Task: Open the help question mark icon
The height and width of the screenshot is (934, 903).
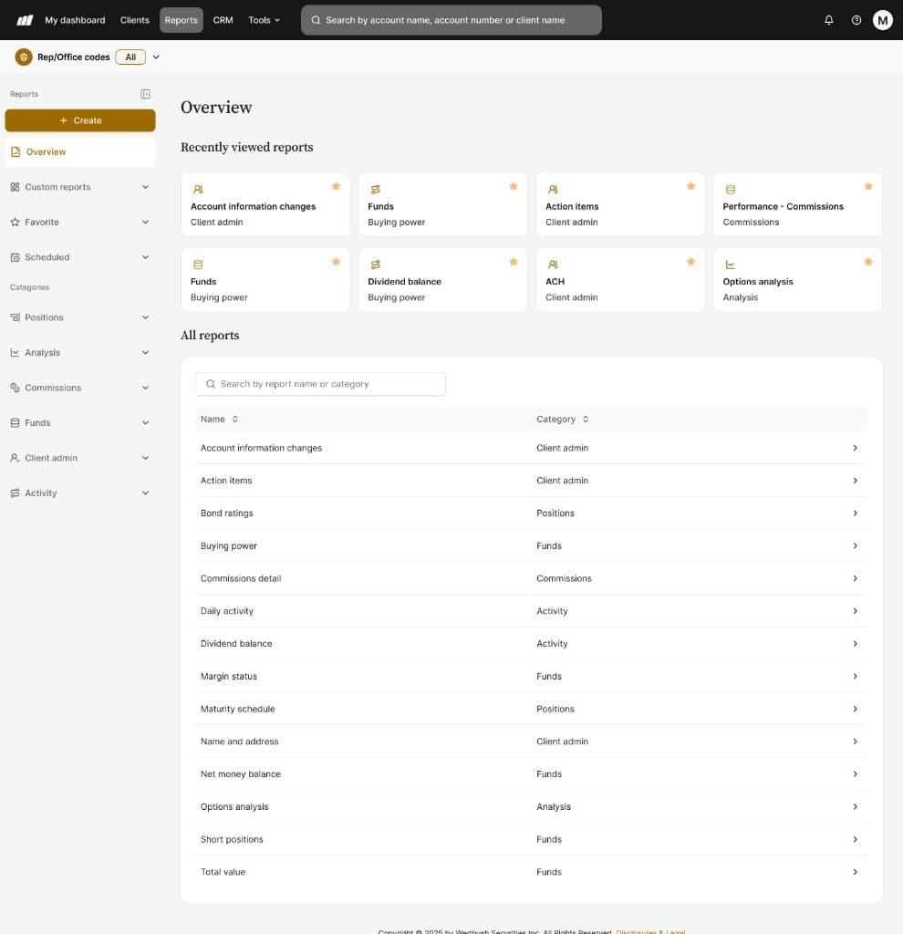Action: 856,20
